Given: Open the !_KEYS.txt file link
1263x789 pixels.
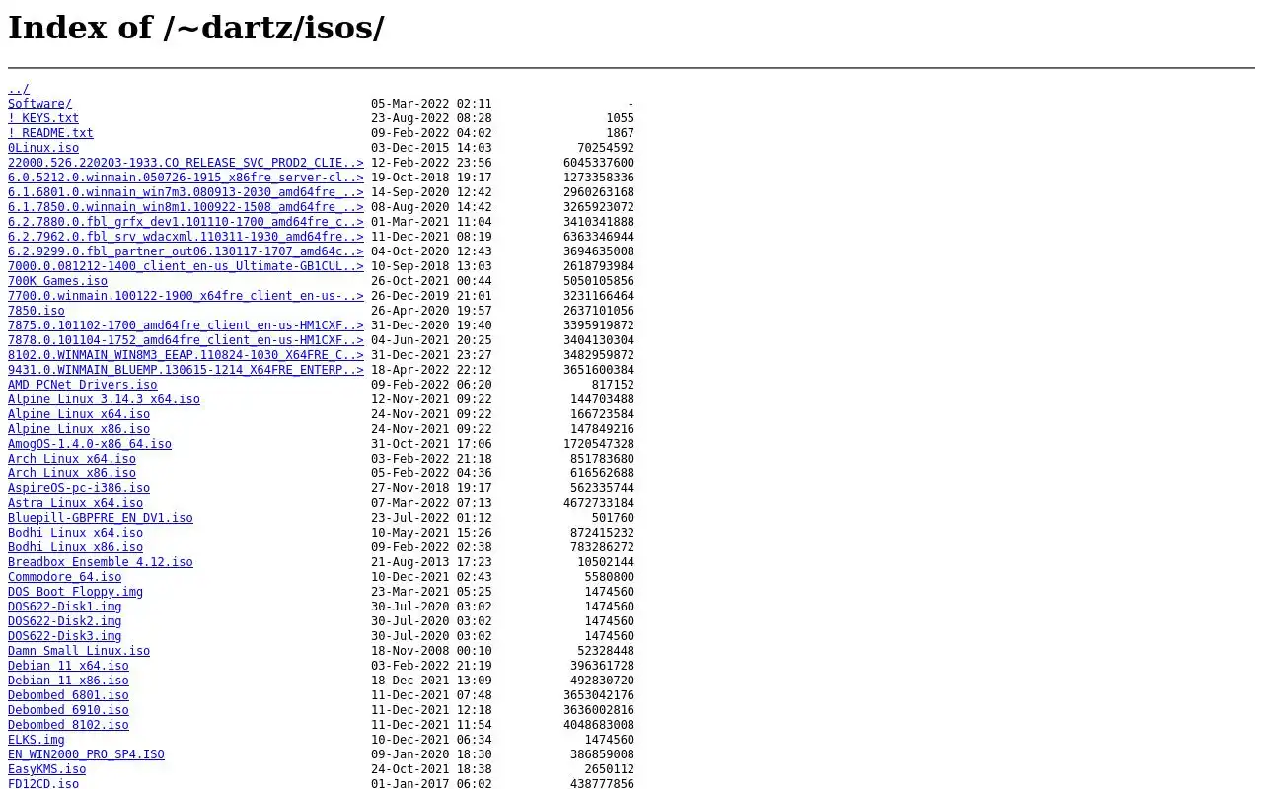Looking at the screenshot, I should [x=43, y=118].
